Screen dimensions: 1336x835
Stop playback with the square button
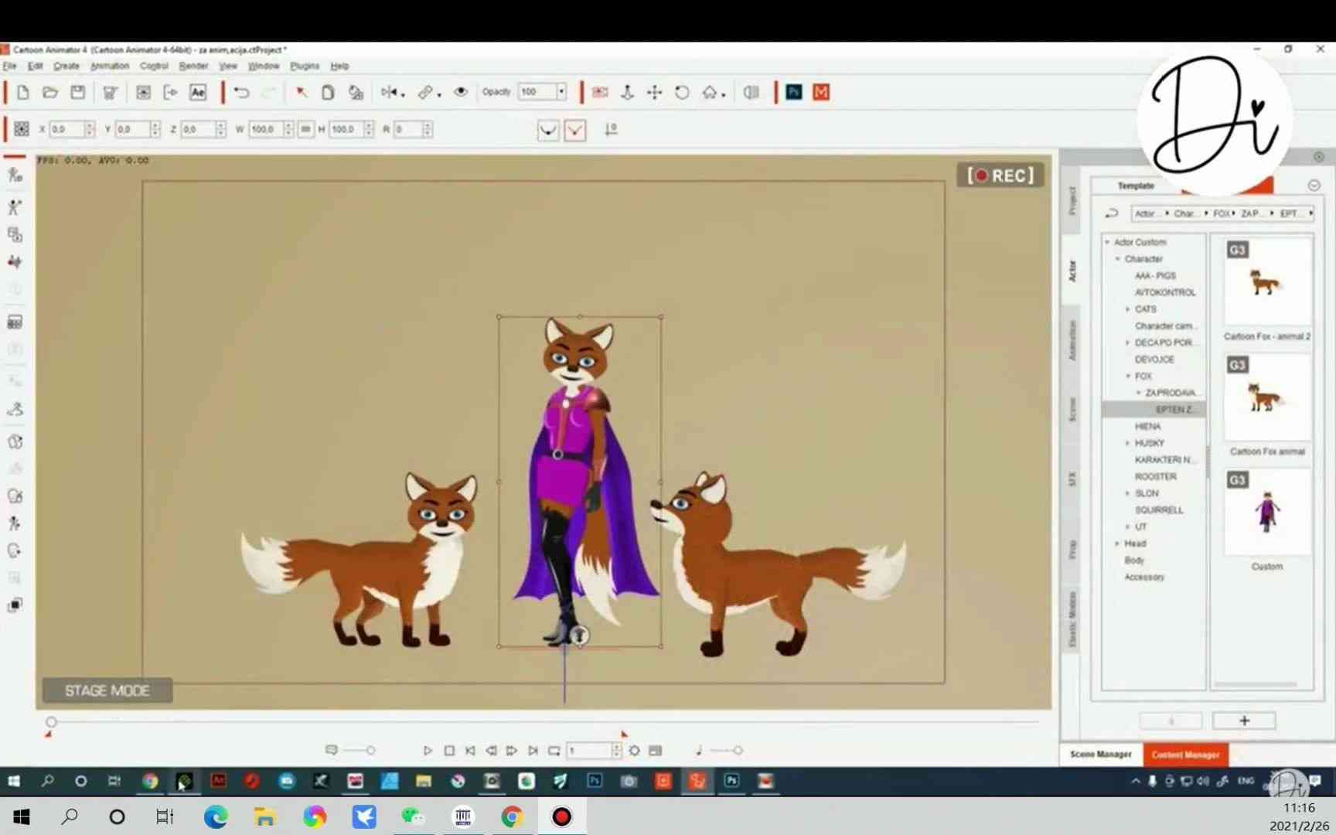449,751
